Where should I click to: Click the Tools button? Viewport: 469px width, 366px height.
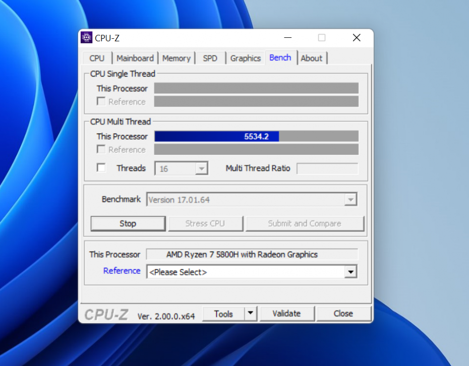[223, 314]
